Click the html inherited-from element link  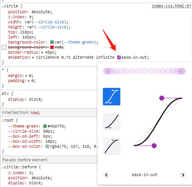tap(35, 113)
